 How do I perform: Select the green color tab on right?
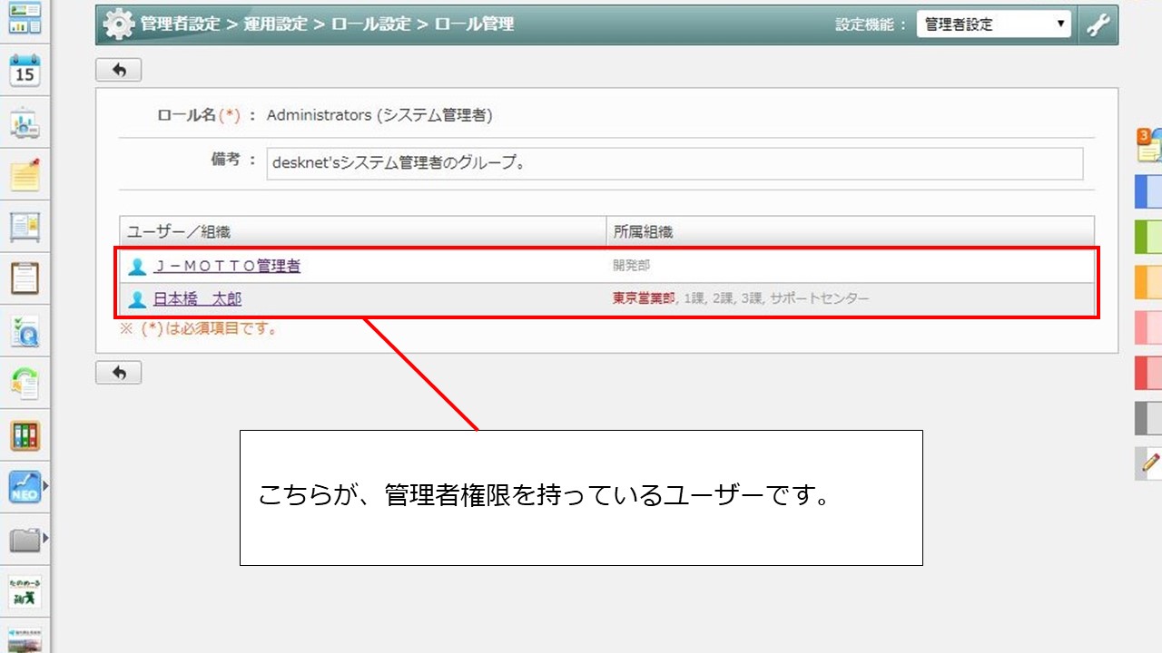coord(1148,237)
